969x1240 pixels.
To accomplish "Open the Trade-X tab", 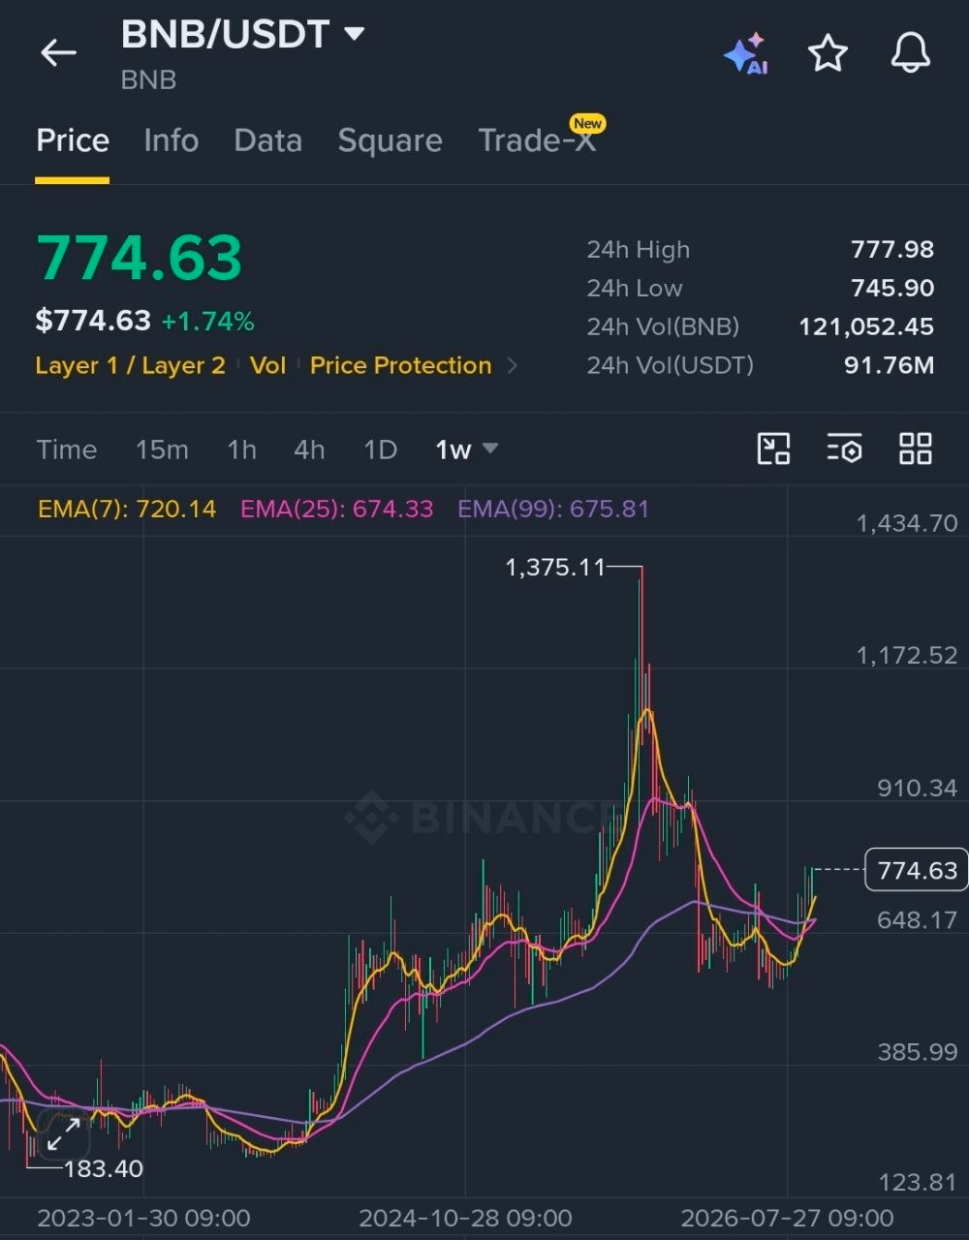I will point(538,140).
